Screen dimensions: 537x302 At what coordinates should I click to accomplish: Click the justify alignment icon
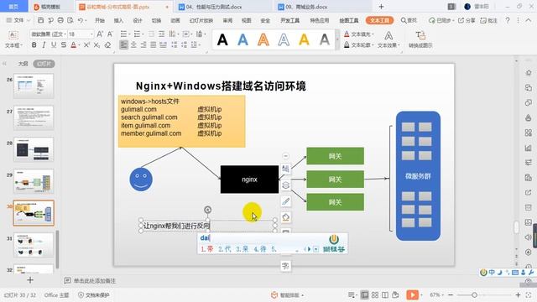click(x=154, y=44)
